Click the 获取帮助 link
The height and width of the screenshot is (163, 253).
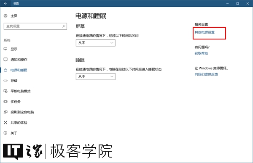(201, 53)
